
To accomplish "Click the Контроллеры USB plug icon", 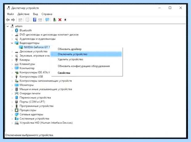I will [x=17, y=76].
